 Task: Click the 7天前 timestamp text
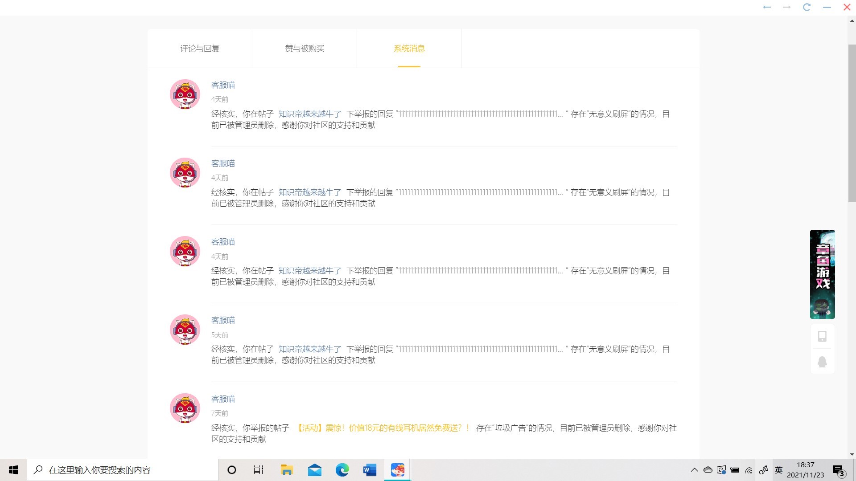220,413
